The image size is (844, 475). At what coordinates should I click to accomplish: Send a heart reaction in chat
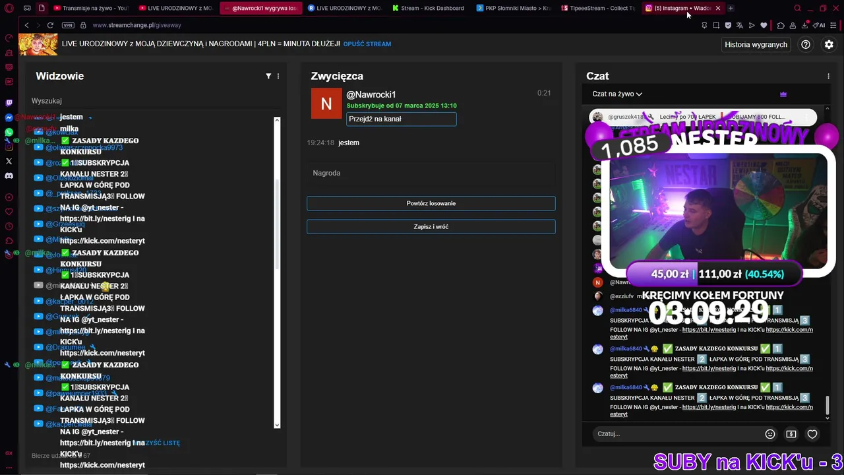pos(812,433)
